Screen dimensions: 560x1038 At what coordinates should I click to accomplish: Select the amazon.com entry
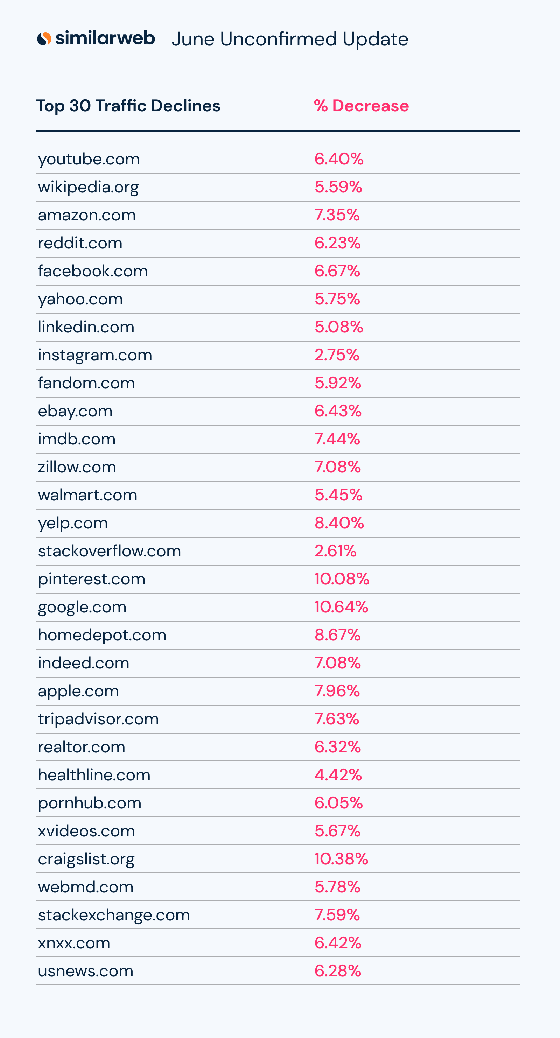(86, 215)
